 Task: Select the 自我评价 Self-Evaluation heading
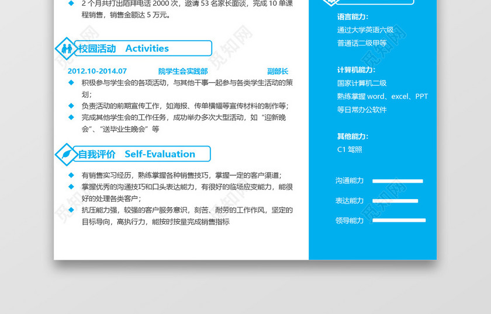[x=137, y=154]
